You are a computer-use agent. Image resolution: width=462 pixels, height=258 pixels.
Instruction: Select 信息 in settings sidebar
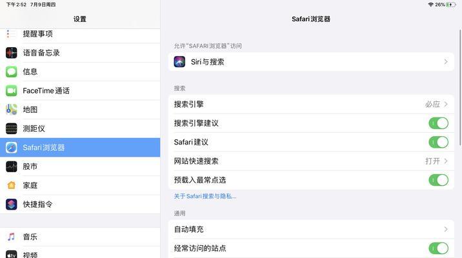point(80,72)
